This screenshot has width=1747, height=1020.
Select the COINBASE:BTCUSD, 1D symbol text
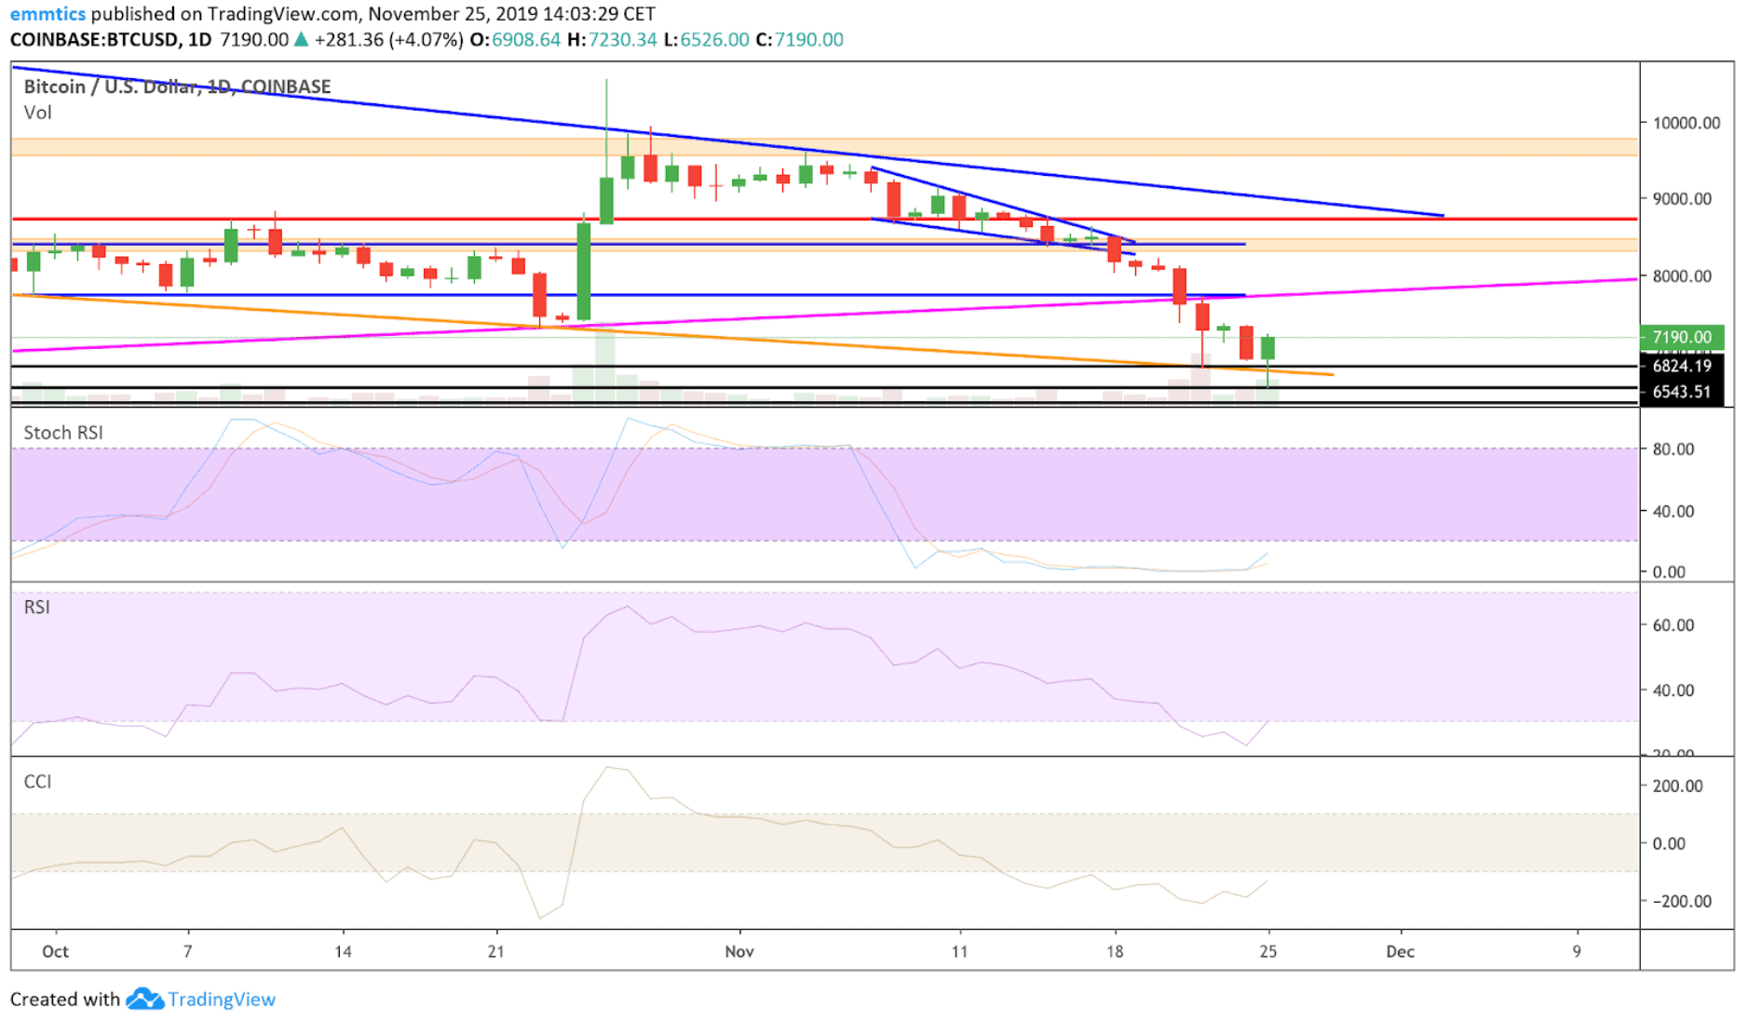tap(111, 40)
